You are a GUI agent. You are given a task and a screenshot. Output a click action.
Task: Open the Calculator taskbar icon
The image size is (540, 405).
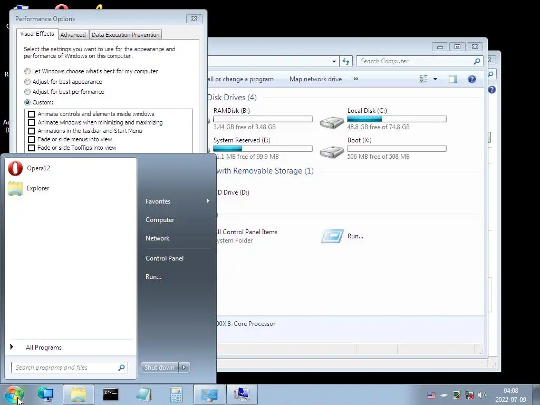[176, 394]
